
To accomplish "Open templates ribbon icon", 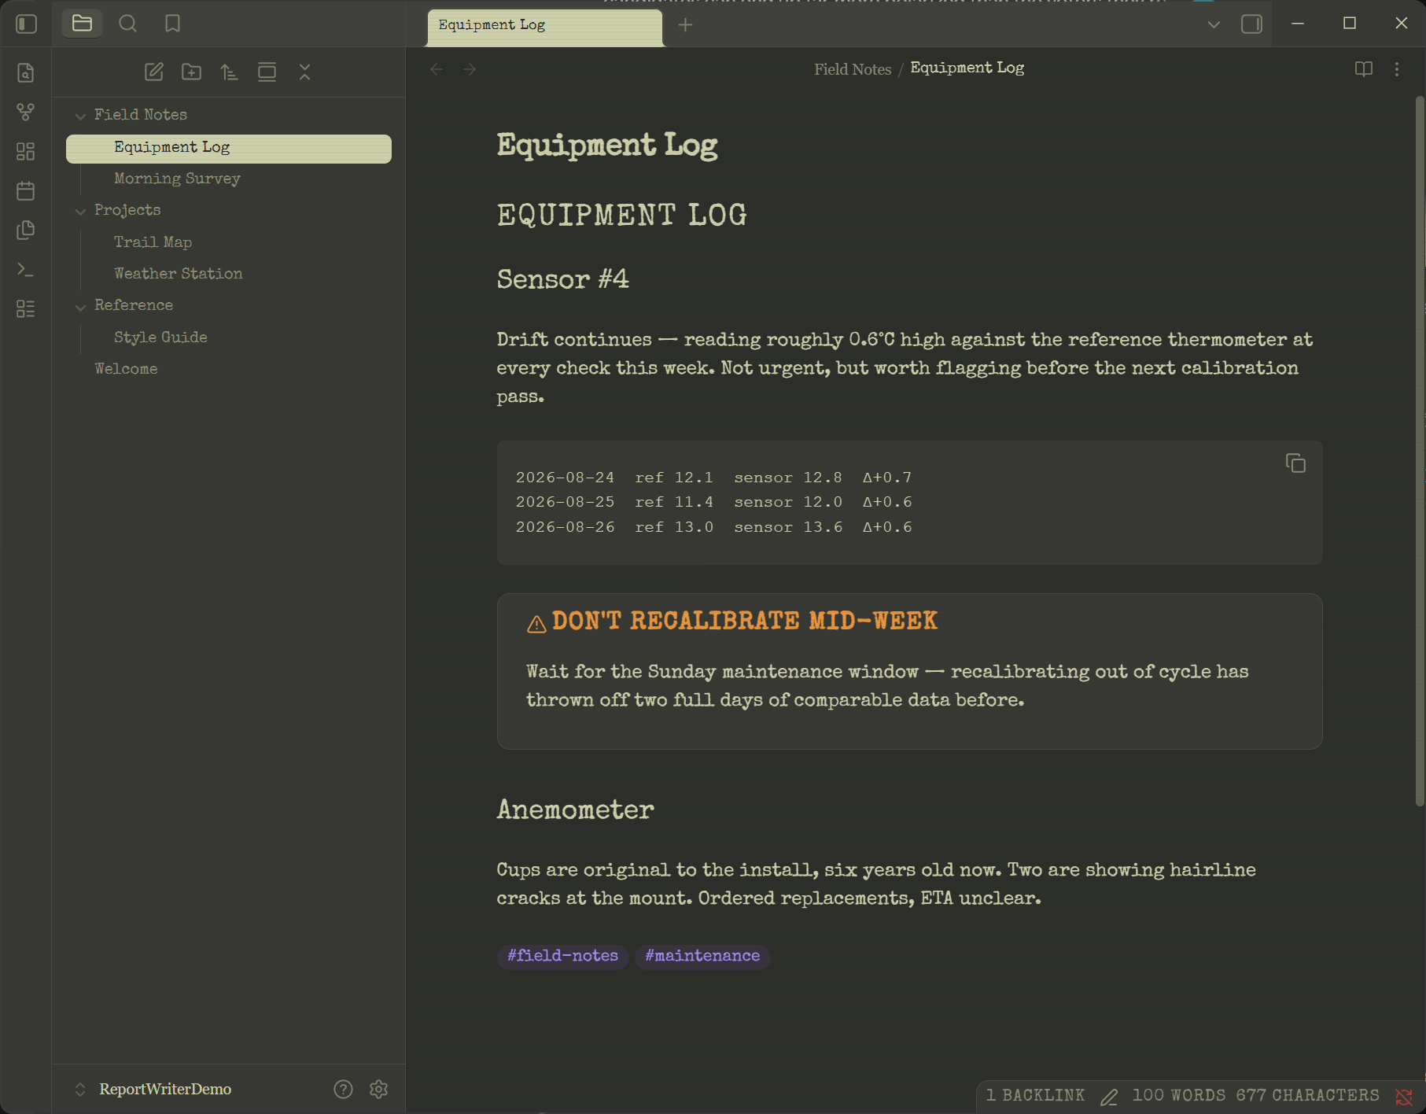I will pos(26,231).
